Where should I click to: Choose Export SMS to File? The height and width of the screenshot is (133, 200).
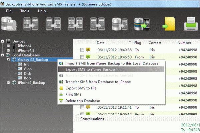click(111, 88)
